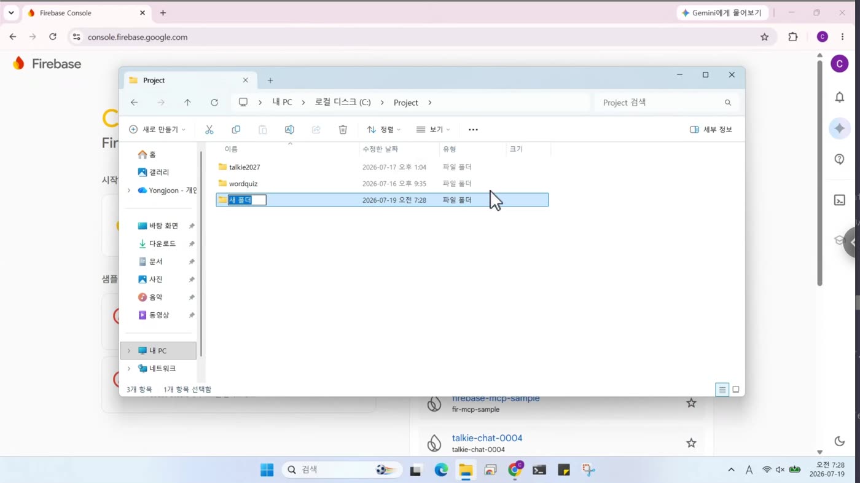This screenshot has width=860, height=483.
Task: Click the Firebase logo
Action: [47, 63]
